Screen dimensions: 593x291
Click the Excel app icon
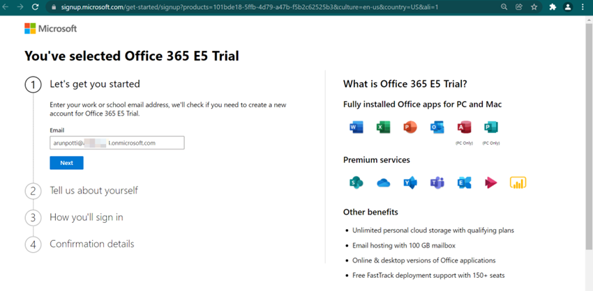coord(383,127)
